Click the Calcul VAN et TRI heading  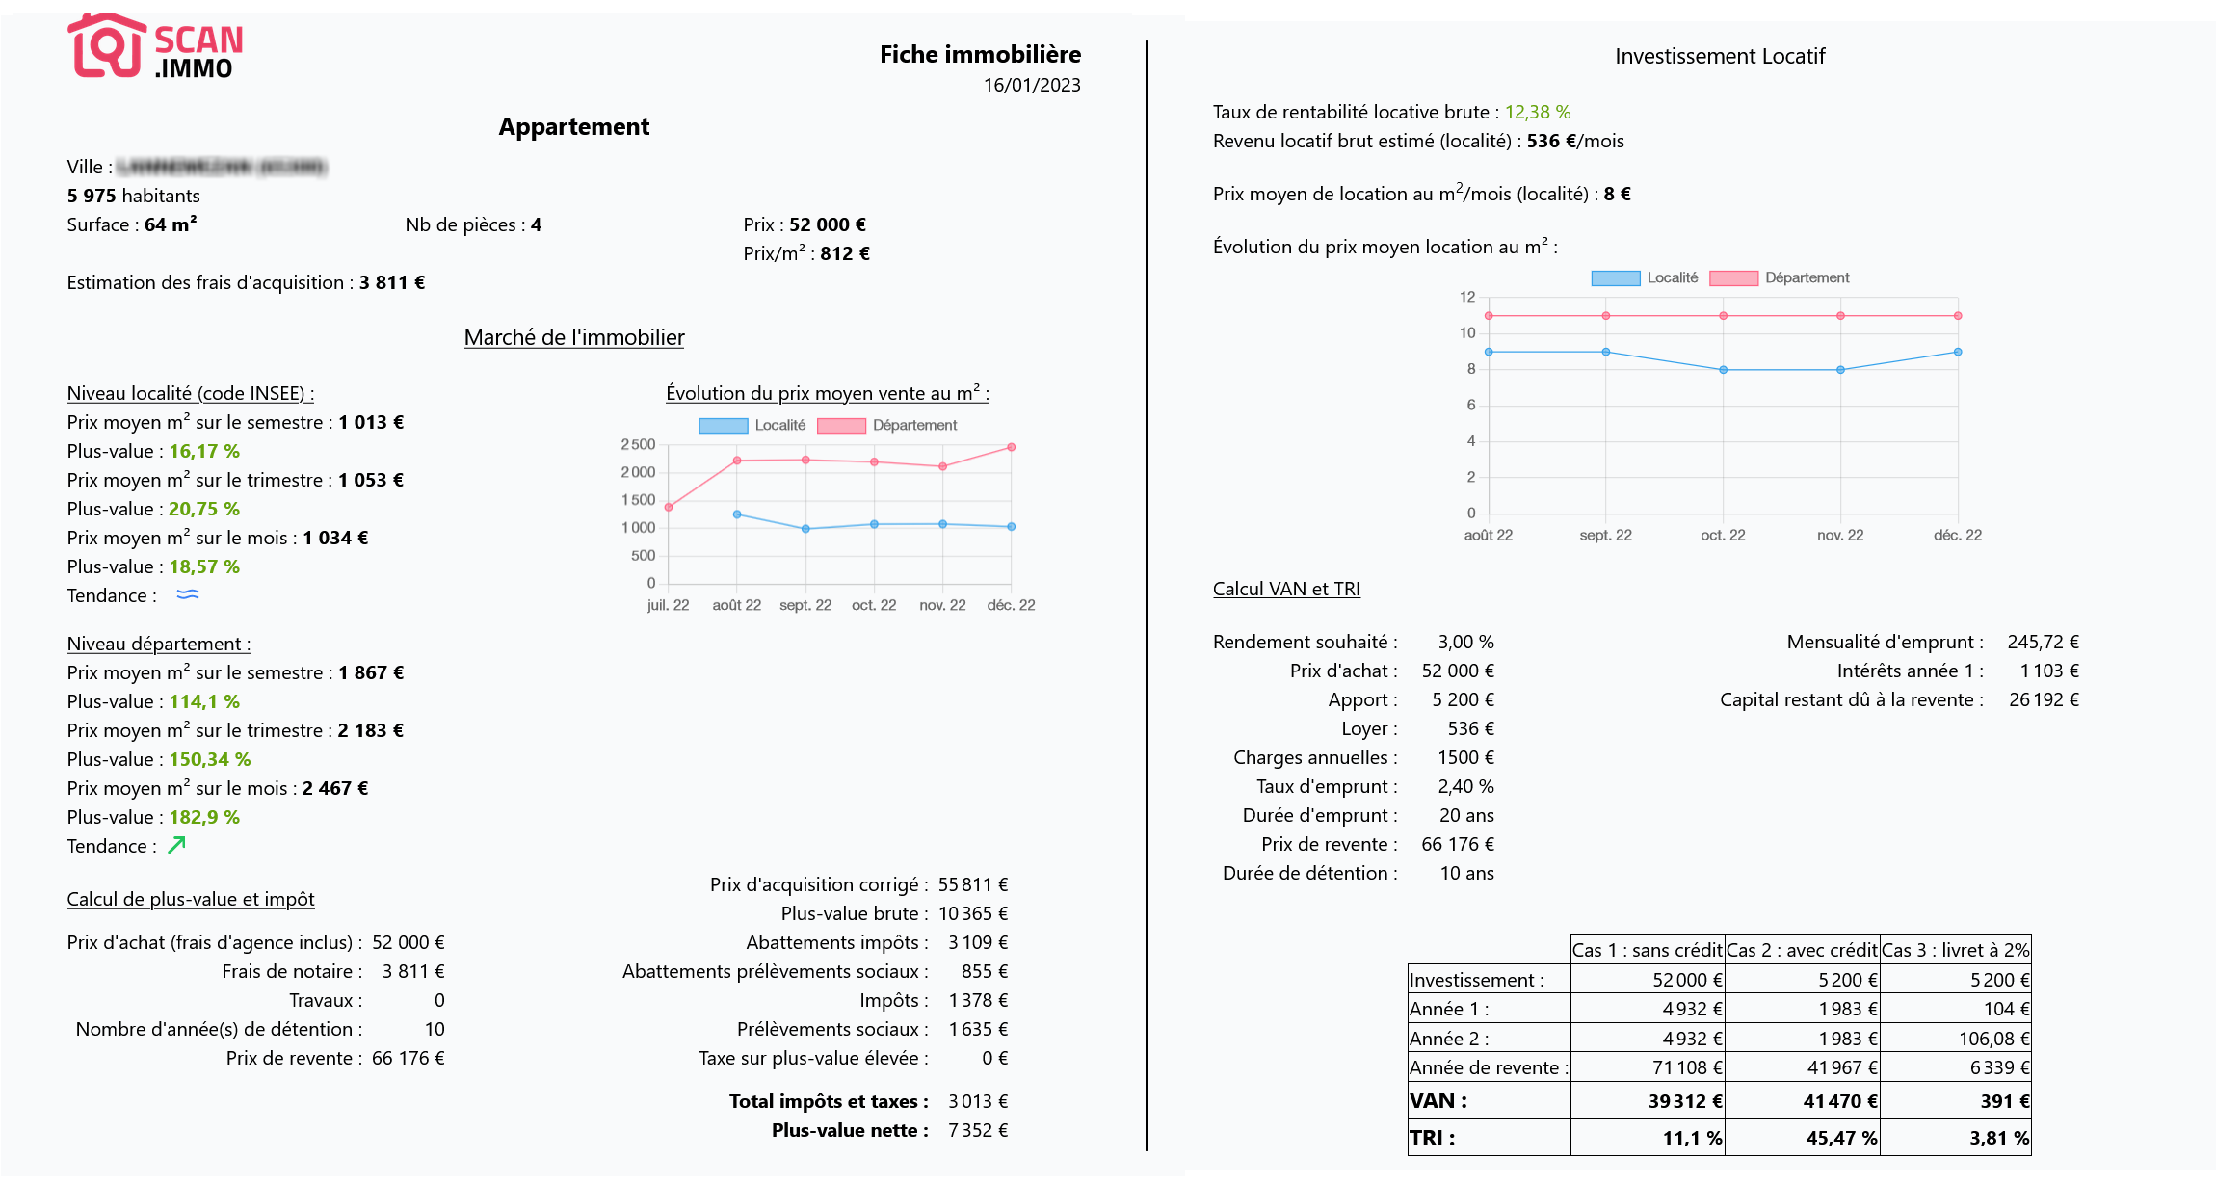(x=1286, y=589)
